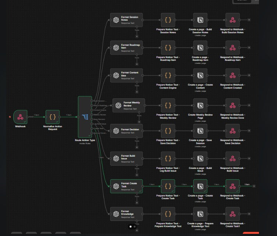The width and height of the screenshot is (277, 236).
Task: Open the Format Build Issue OpenAI node
Action: 126,159
